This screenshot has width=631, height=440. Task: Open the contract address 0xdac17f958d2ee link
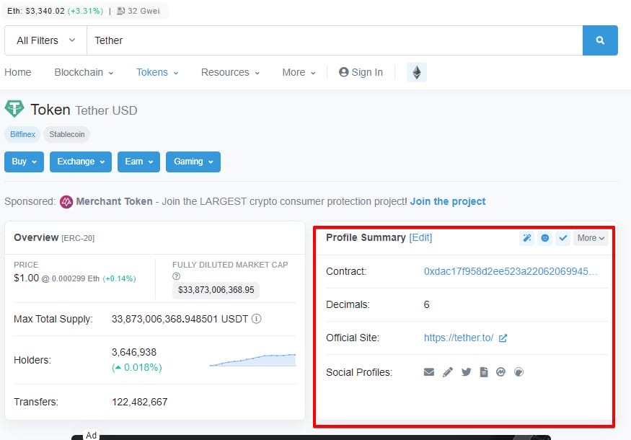pos(511,271)
